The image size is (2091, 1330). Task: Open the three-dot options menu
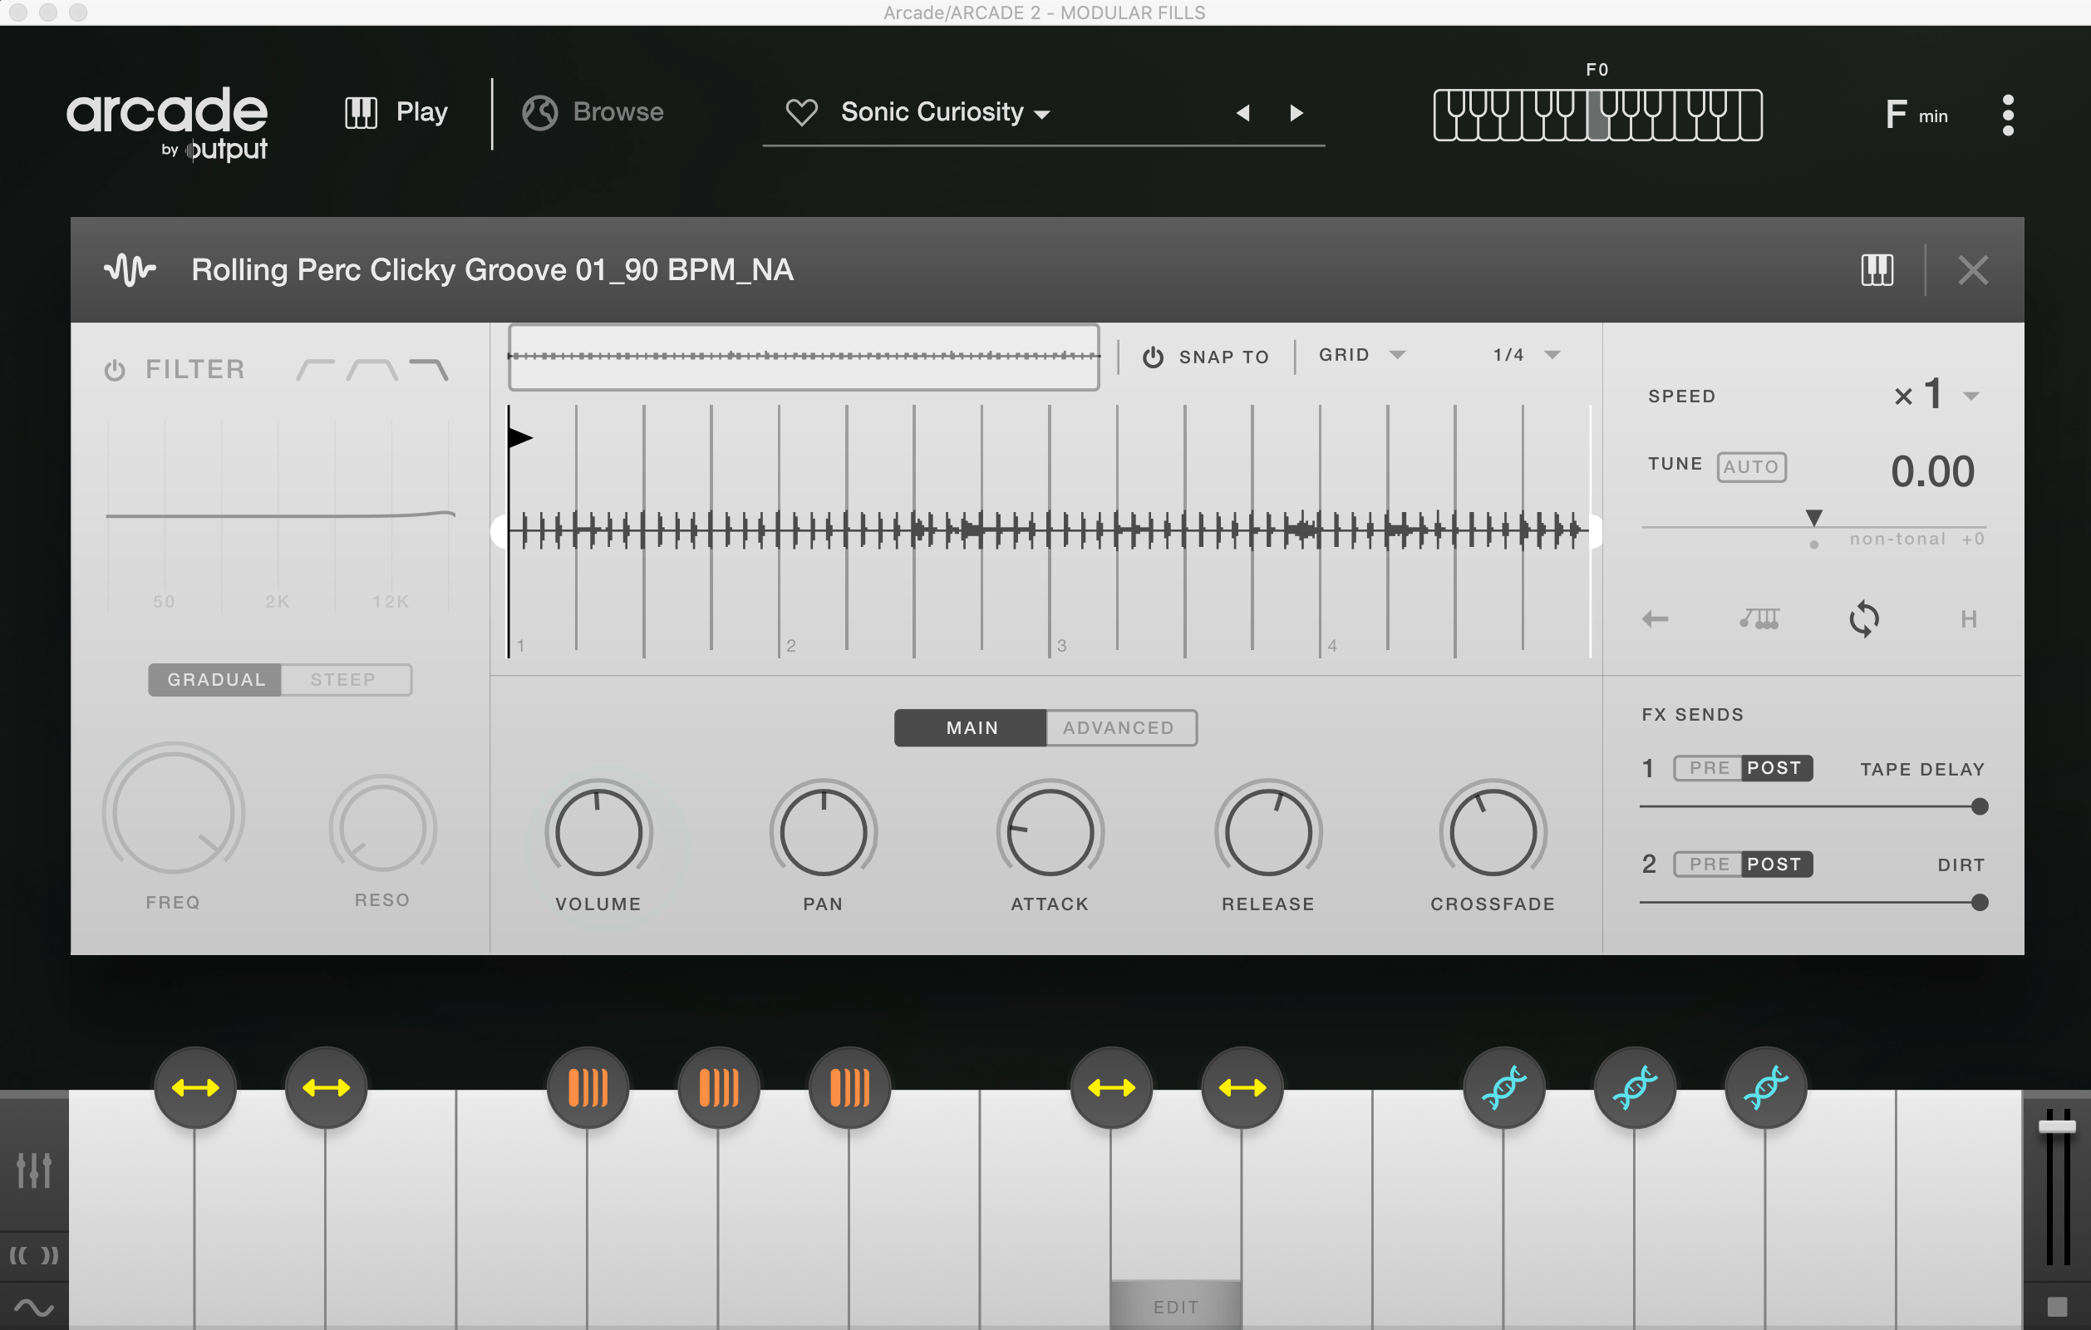tap(2008, 115)
